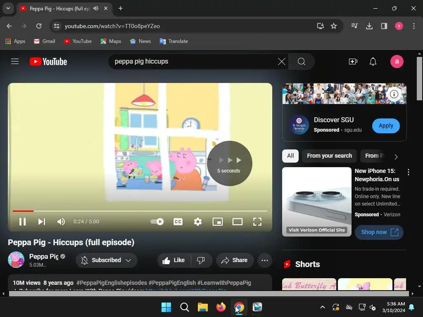Open the Gmail bookmark
423x317 pixels.
coord(45,41)
